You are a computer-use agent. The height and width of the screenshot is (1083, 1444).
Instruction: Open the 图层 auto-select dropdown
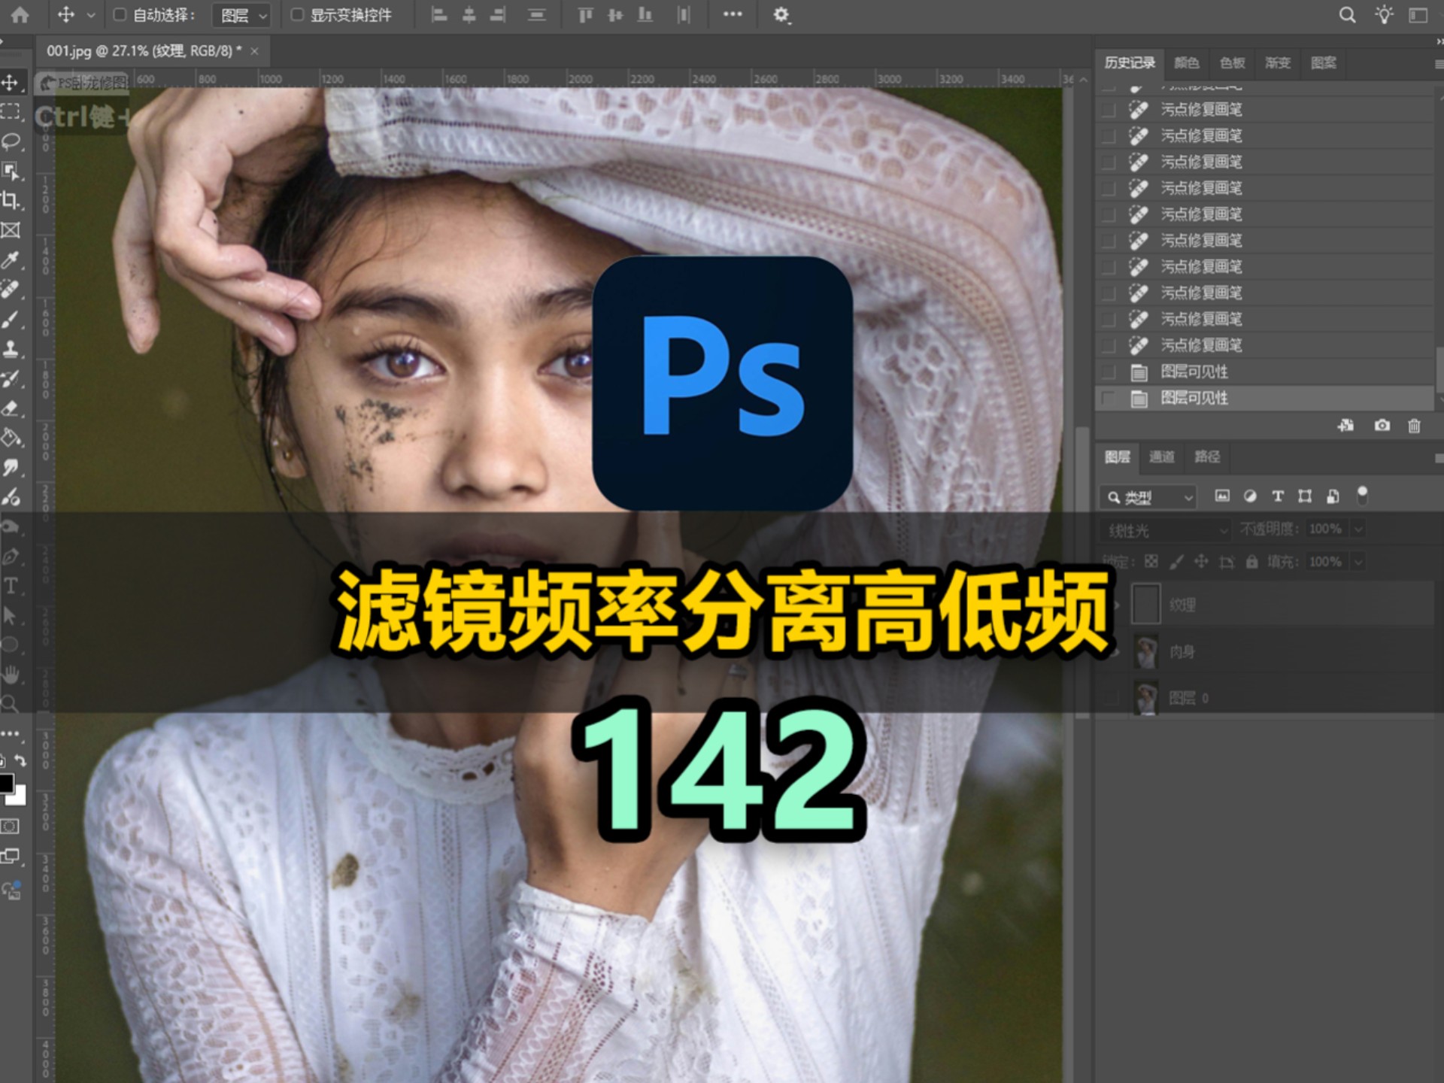pyautogui.click(x=241, y=15)
